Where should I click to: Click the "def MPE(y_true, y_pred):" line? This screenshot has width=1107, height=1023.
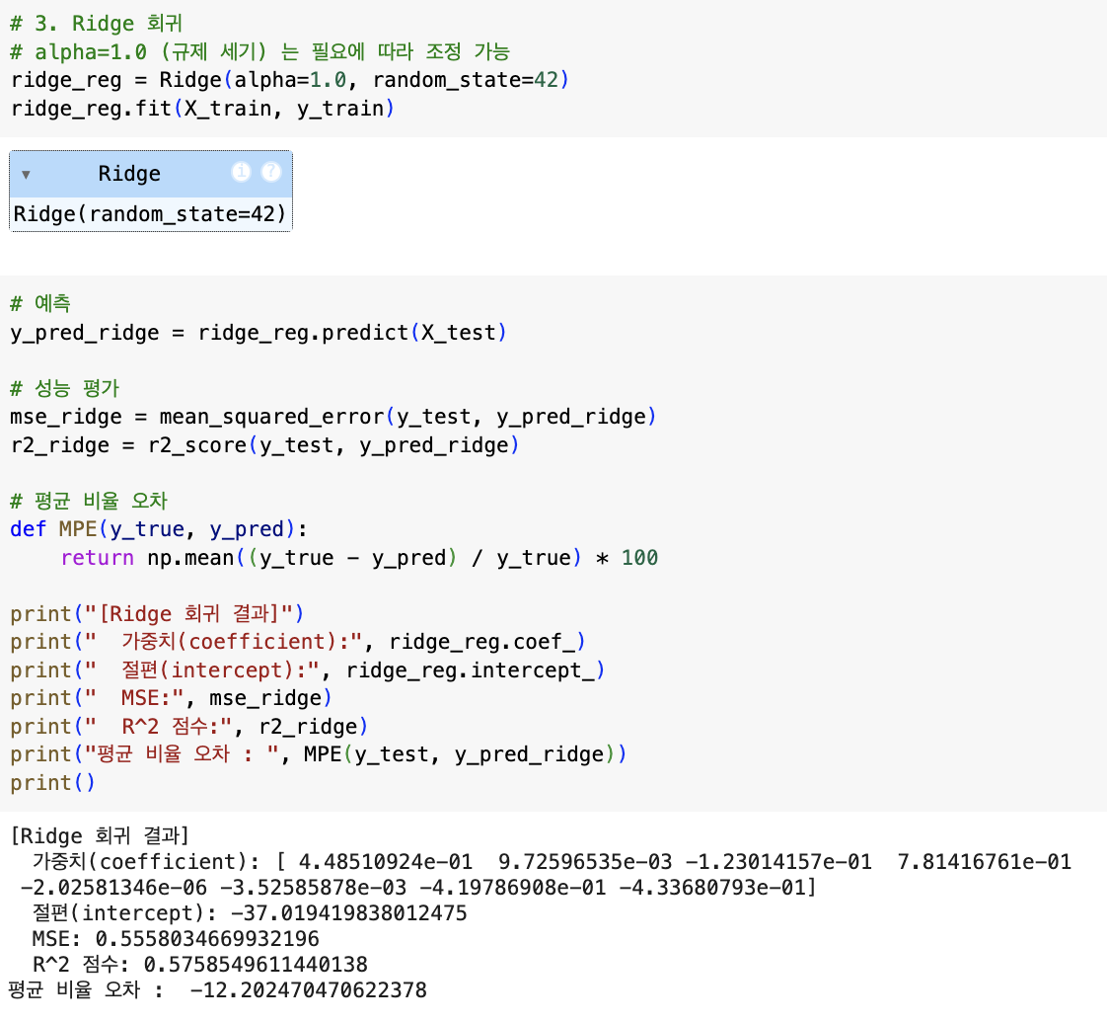coord(159,529)
